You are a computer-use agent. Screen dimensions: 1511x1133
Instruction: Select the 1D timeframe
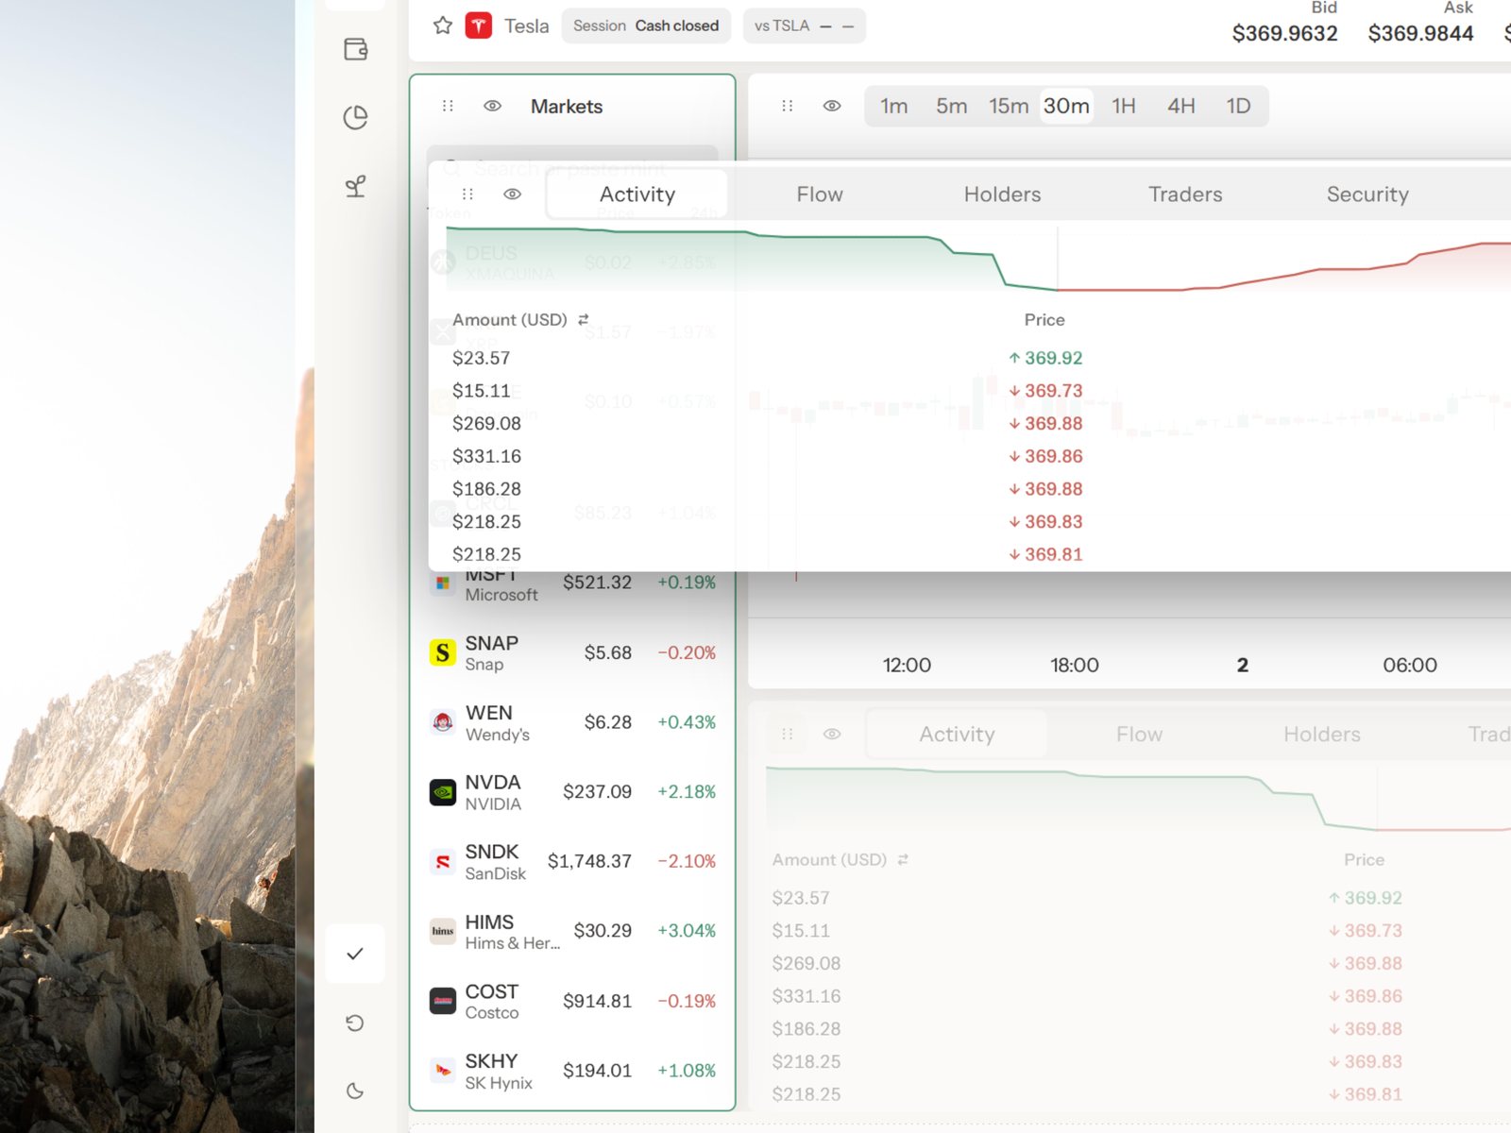1238,106
